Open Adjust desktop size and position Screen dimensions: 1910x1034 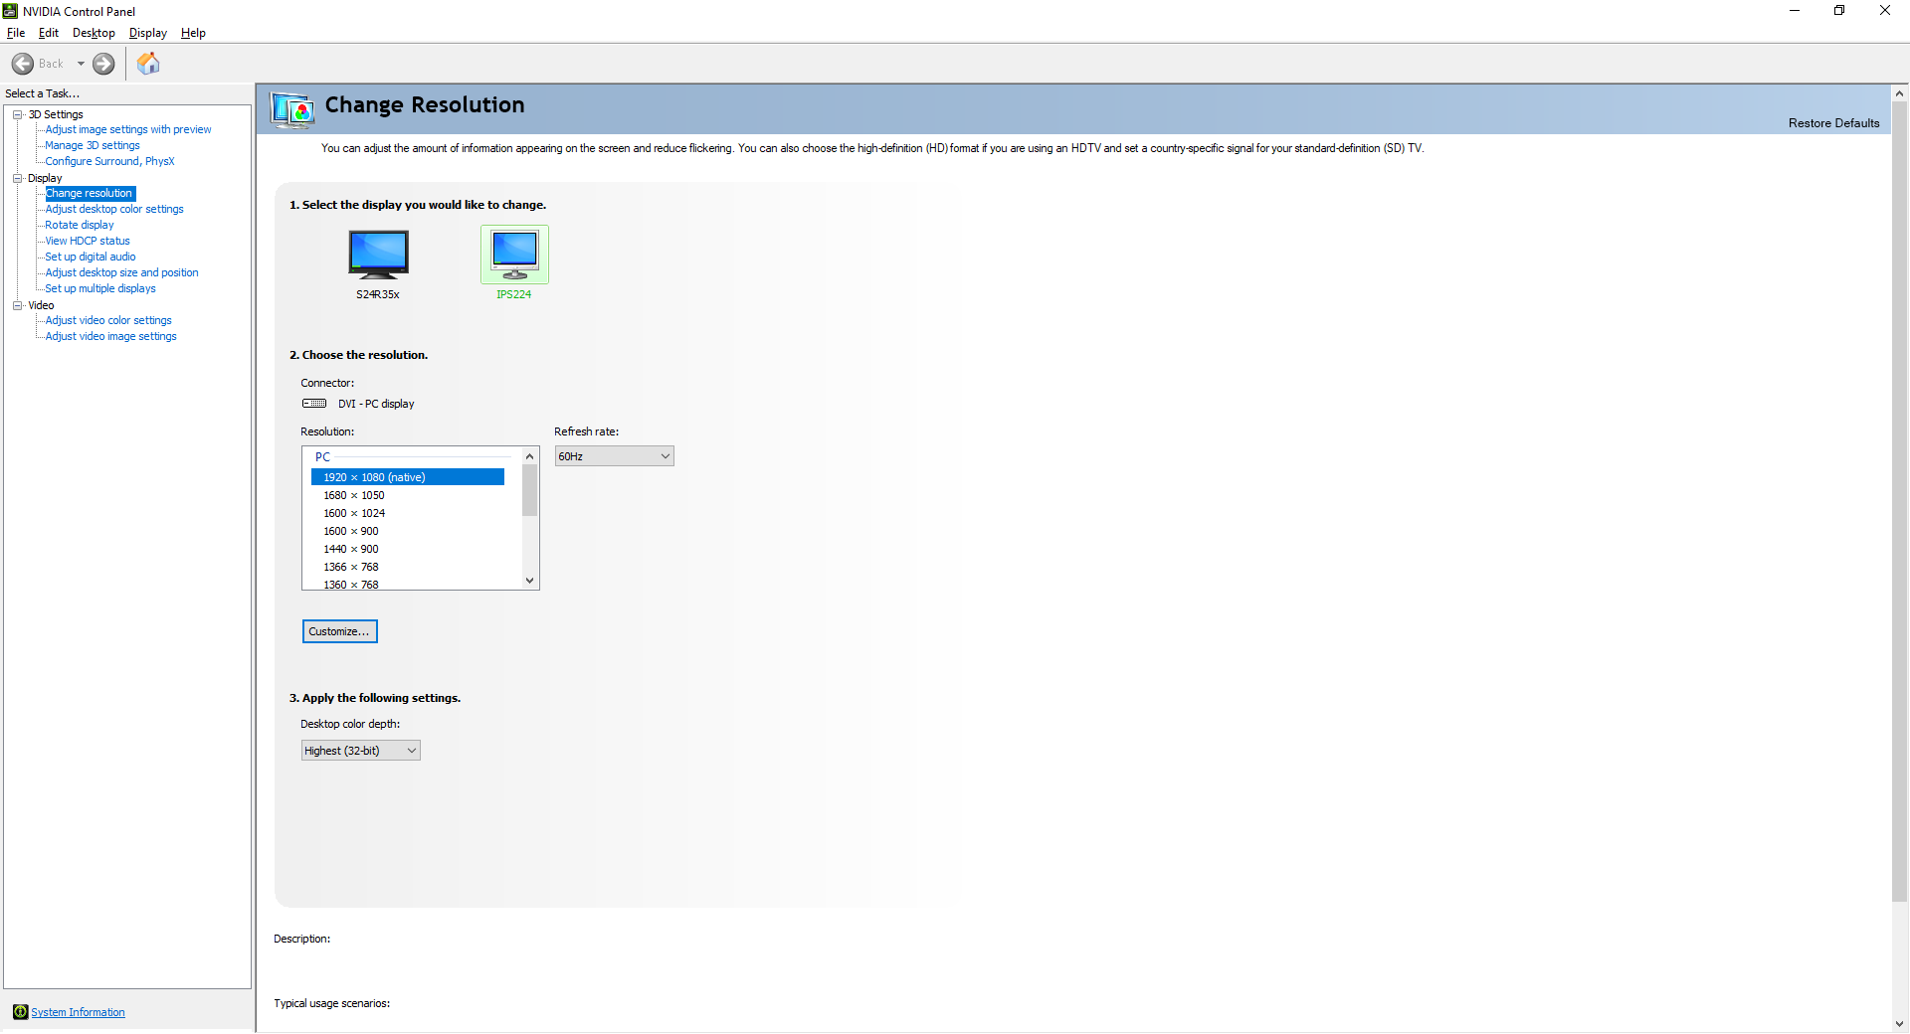(x=121, y=272)
